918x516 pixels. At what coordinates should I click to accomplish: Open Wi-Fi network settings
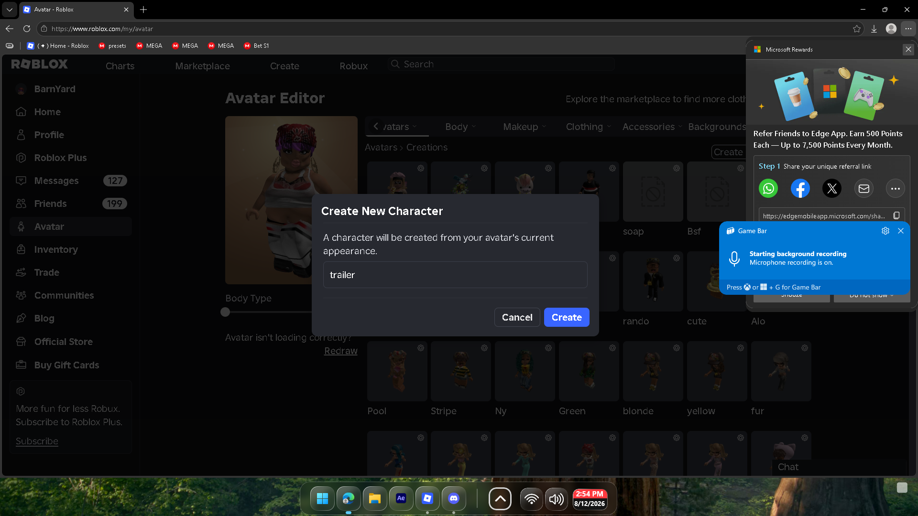[531, 499]
